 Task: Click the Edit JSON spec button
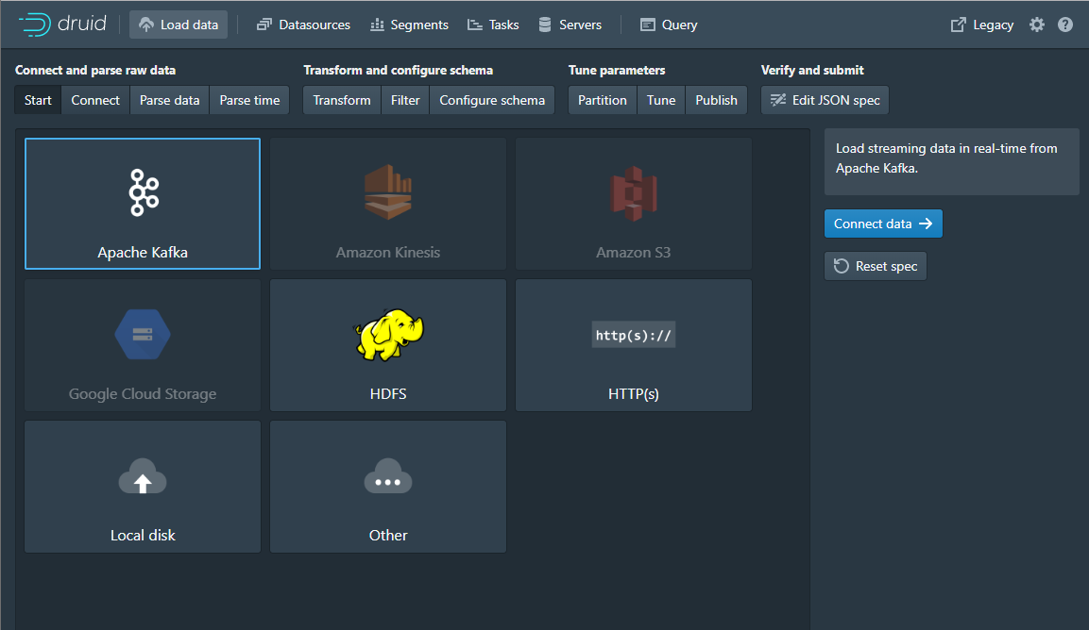825,100
